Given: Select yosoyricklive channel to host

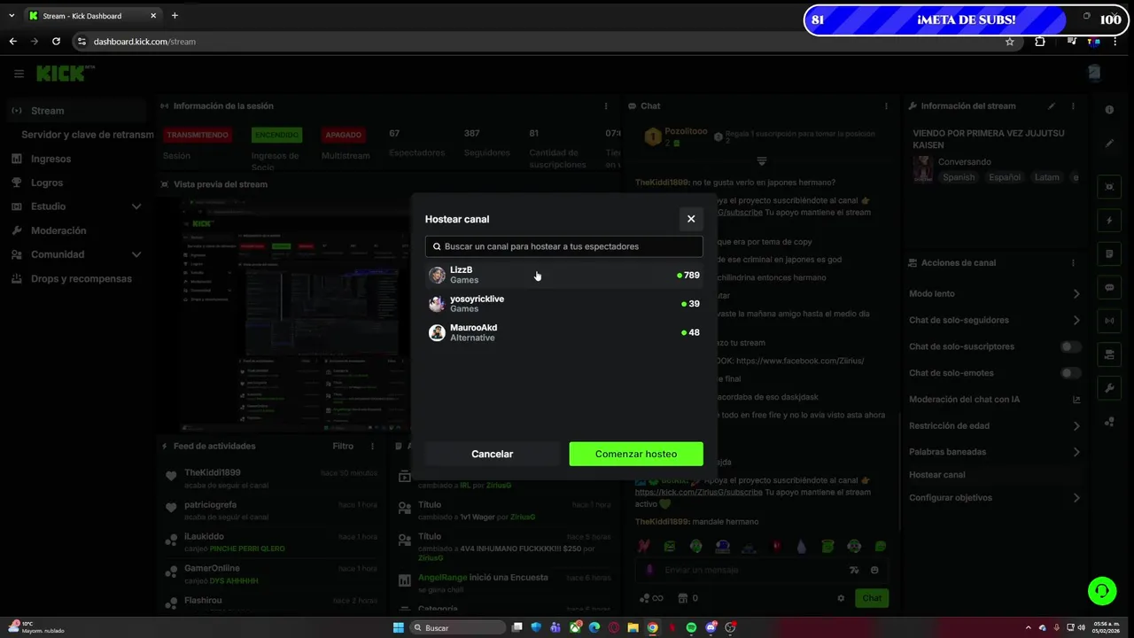Looking at the screenshot, I should 563,304.
